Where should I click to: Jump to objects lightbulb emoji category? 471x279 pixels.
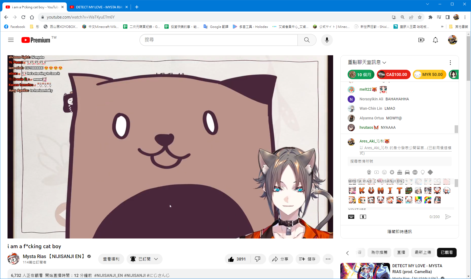coord(423,172)
